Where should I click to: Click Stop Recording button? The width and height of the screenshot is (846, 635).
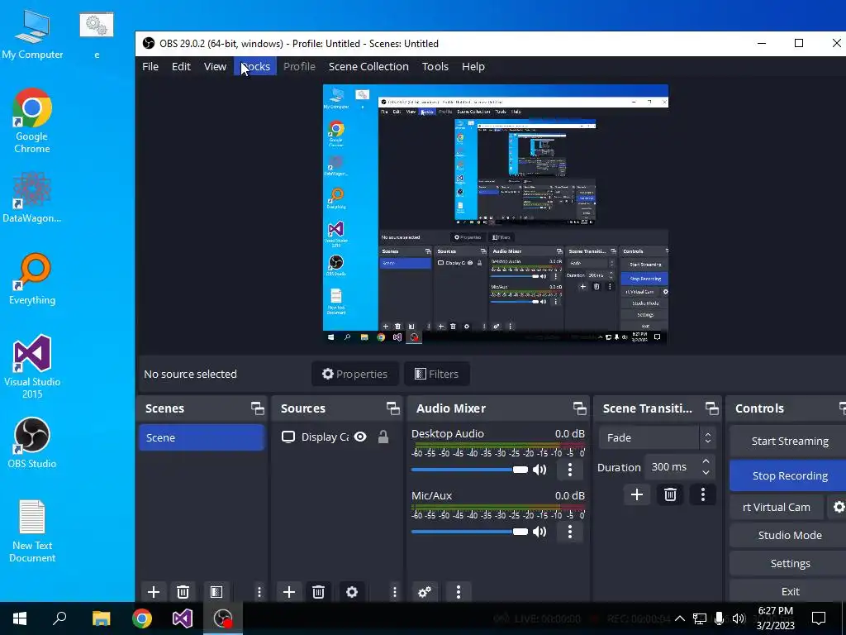point(790,475)
